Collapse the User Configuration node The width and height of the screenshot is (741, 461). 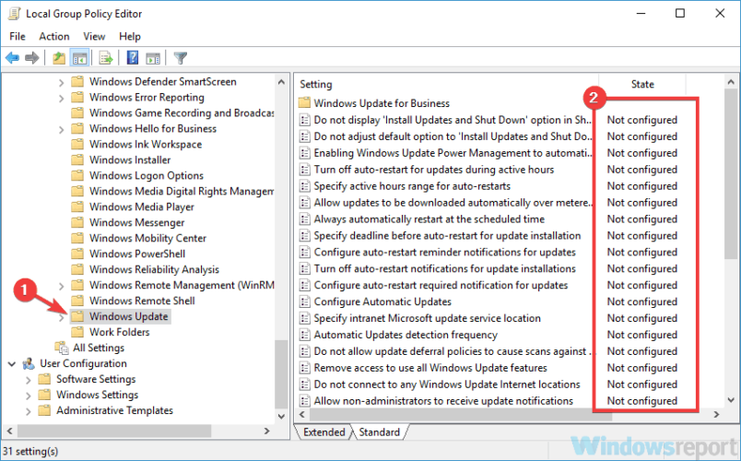click(12, 364)
